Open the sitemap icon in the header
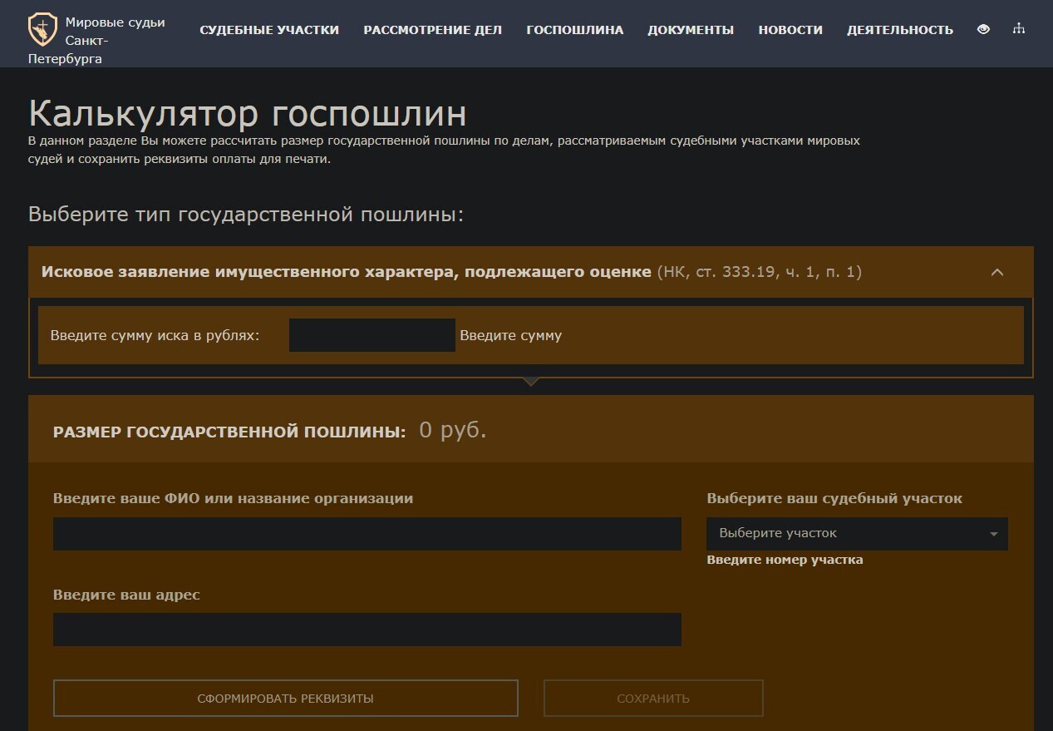Image resolution: width=1053 pixels, height=731 pixels. pyautogui.click(x=1019, y=29)
